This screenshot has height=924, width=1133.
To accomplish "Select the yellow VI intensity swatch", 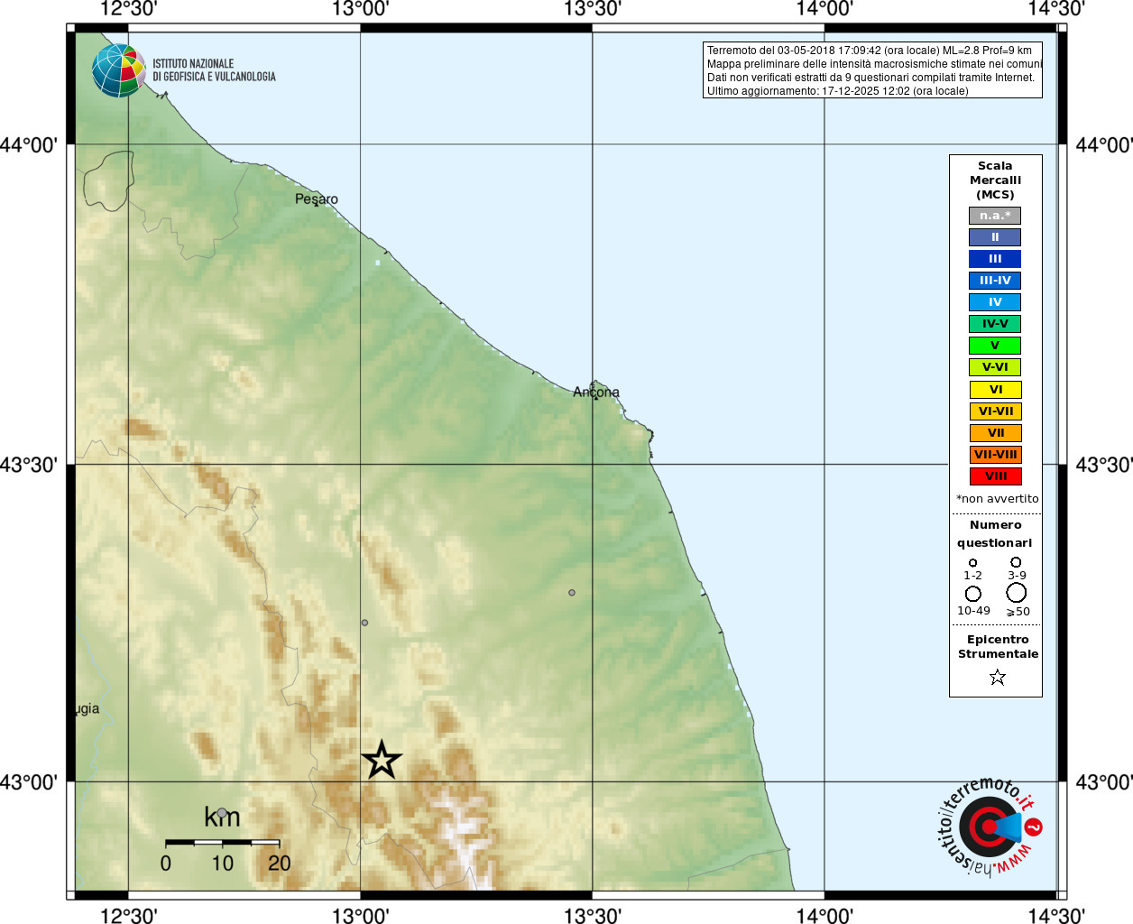I will click(x=995, y=390).
